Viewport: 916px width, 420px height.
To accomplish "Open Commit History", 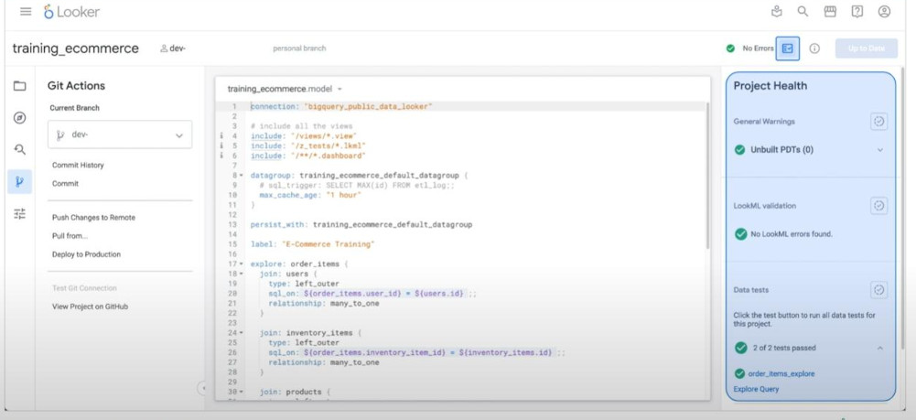I will pyautogui.click(x=78, y=166).
